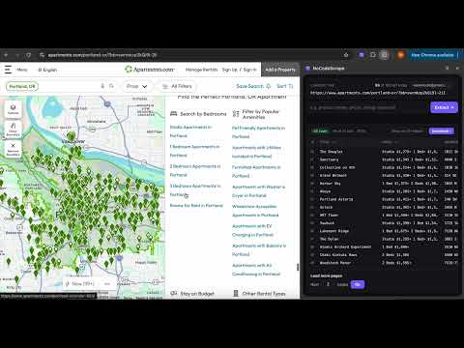
Task: Click Sign In link
Action: (249, 70)
